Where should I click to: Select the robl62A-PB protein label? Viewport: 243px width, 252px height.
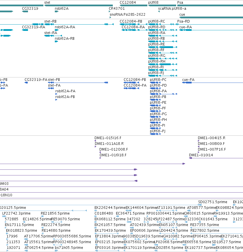65,97
